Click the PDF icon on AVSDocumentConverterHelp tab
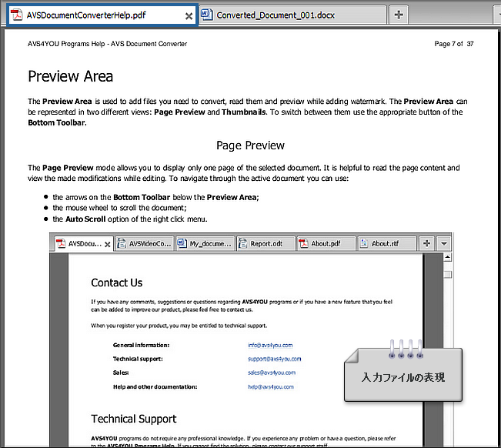 click(16, 15)
